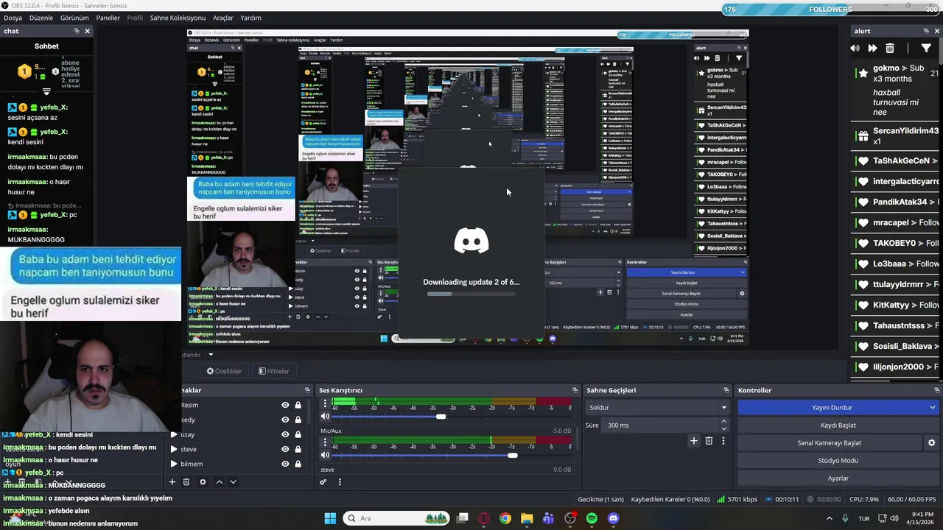943x530 pixels.
Task: Open the dropdown arrow on Yayını Durdur
Action: 933,407
